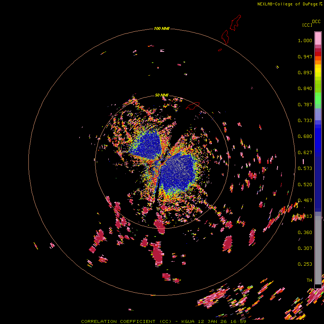Select the 0.627 scale value
324x324 pixels.
(305, 153)
